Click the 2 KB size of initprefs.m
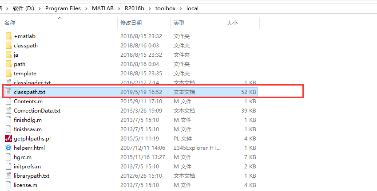 [x=250, y=167]
